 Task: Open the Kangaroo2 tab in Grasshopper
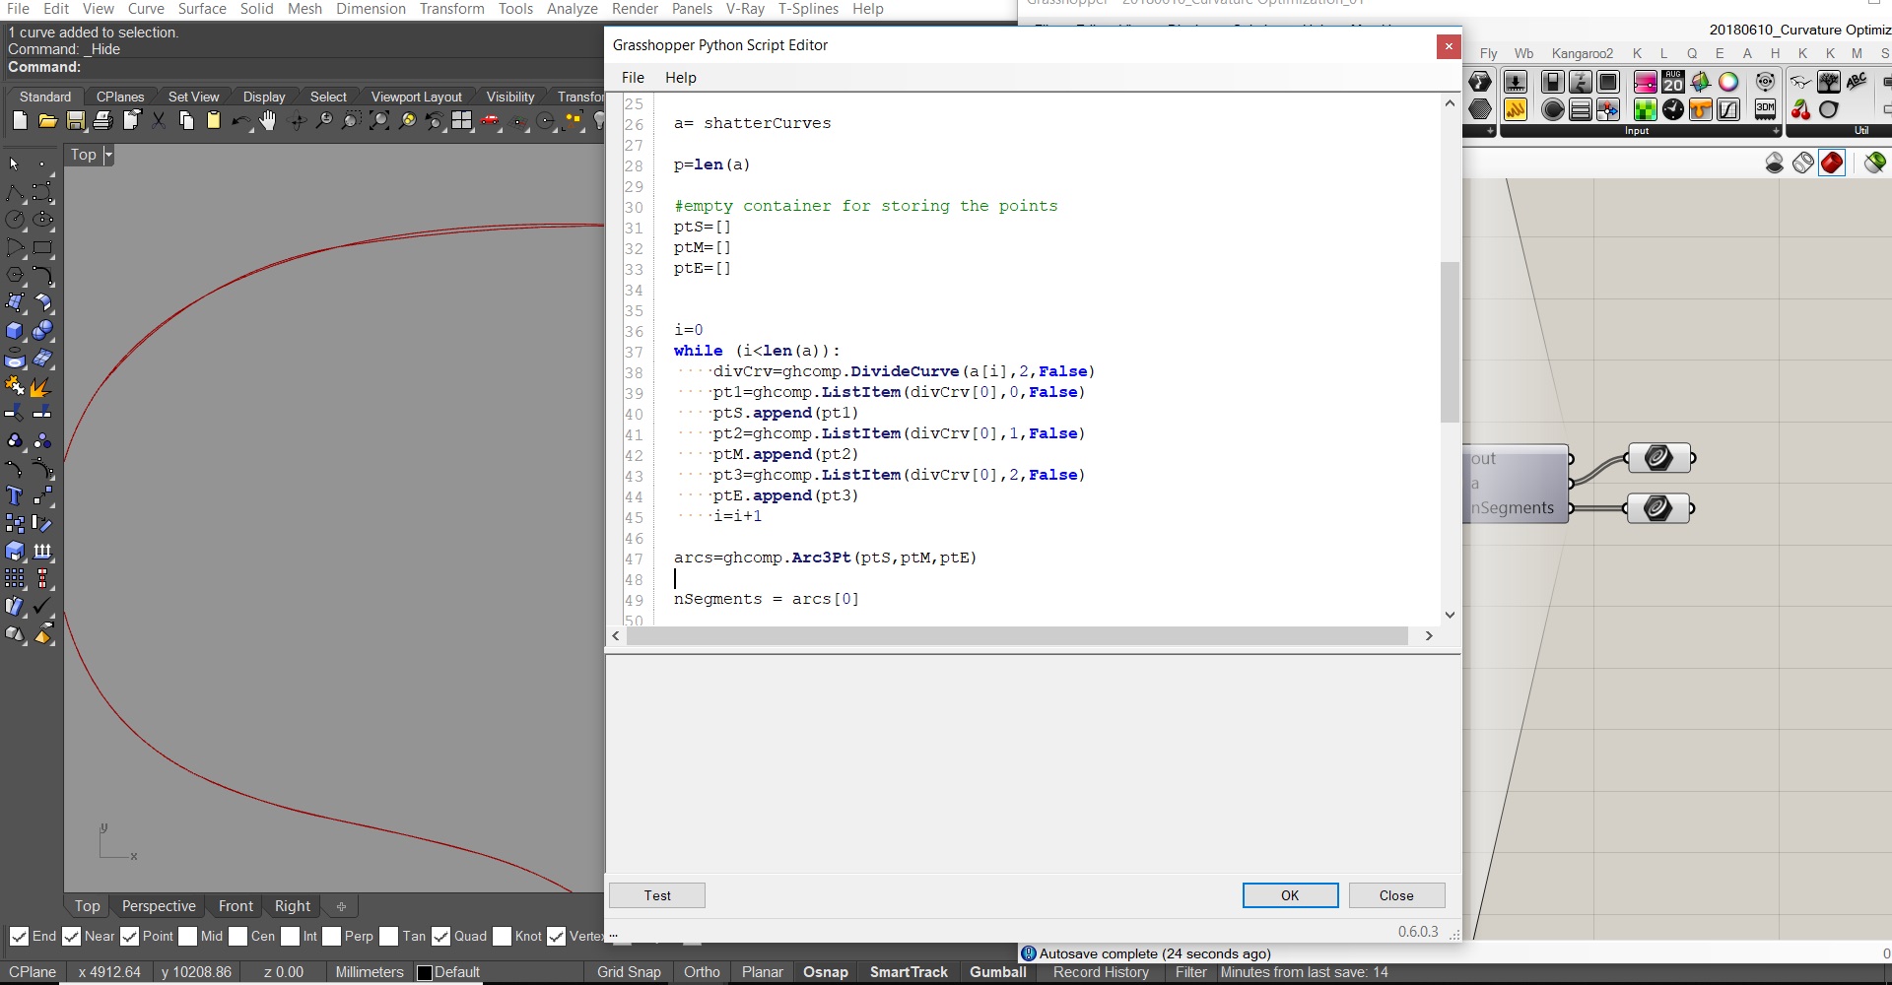click(x=1582, y=53)
